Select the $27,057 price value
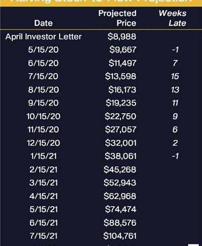This screenshot has height=246, width=202. coord(121,129)
